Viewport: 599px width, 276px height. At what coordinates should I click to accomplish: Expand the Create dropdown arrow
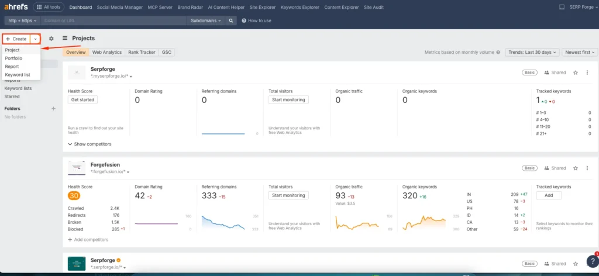(x=36, y=39)
